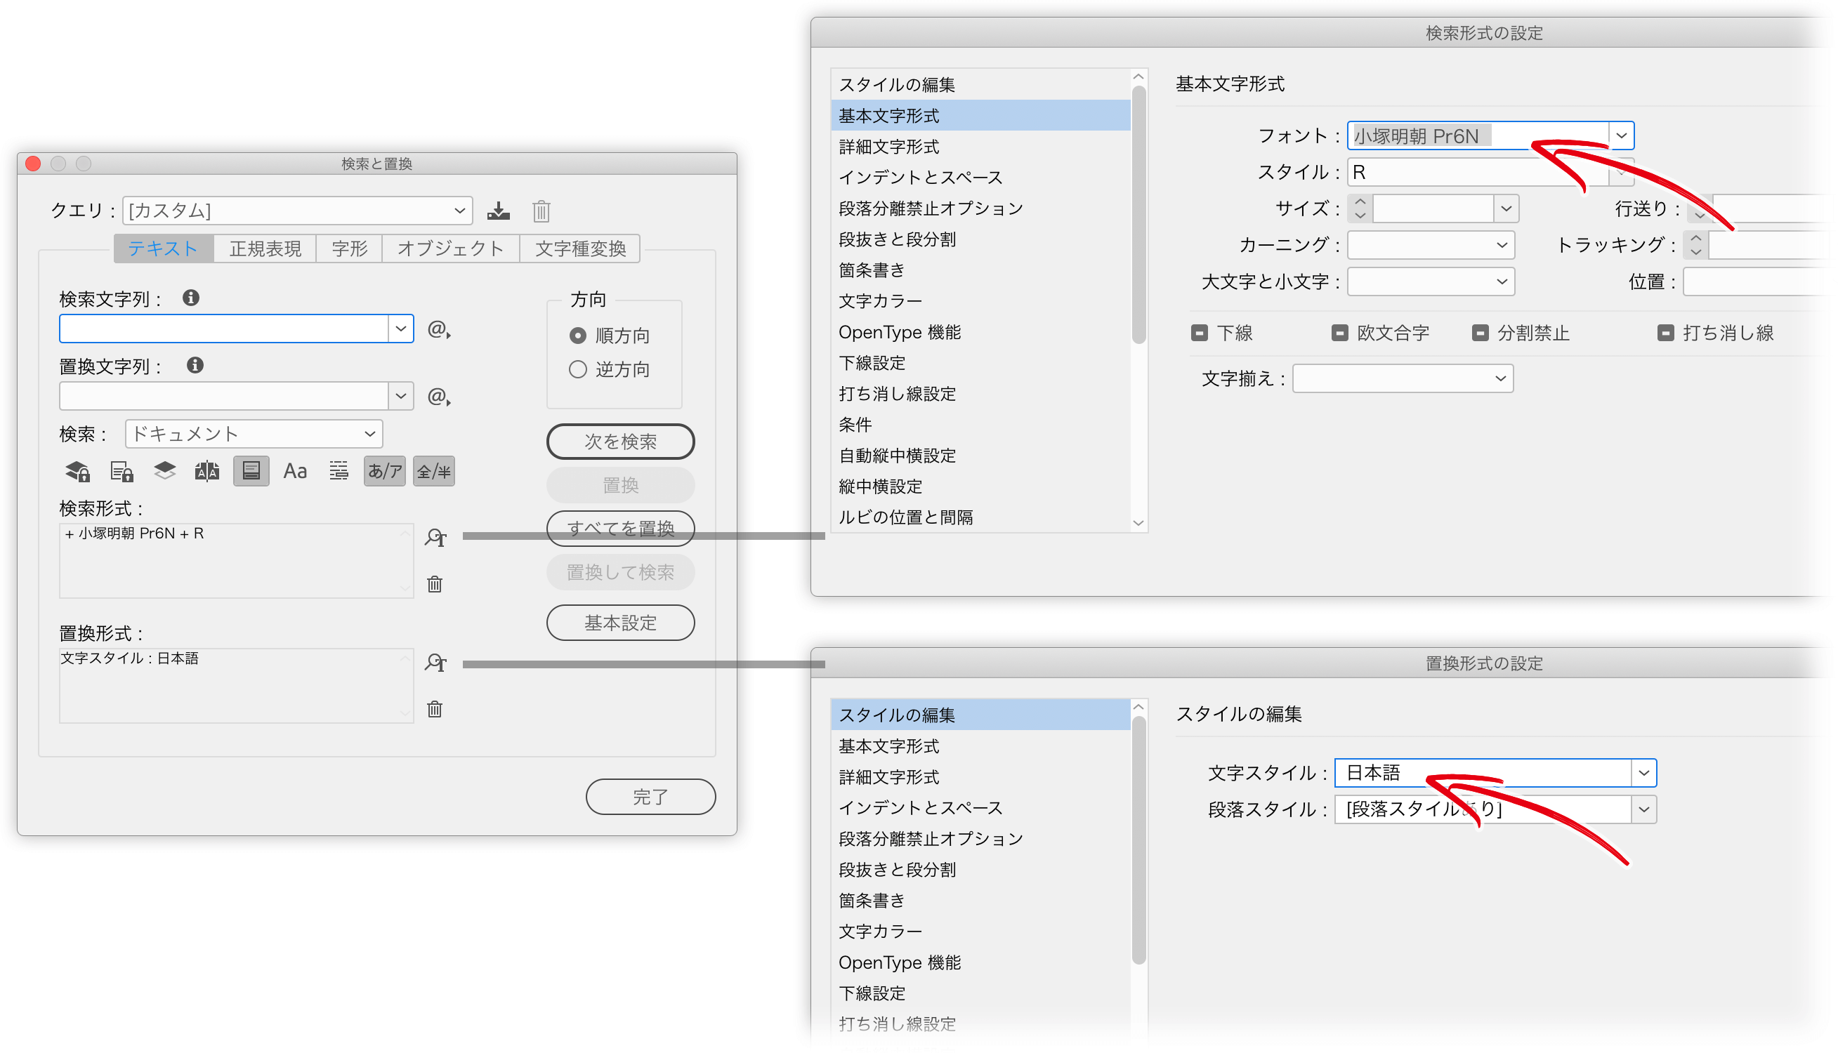Click the delete query trash icon
1838x1053 pixels.
541,211
